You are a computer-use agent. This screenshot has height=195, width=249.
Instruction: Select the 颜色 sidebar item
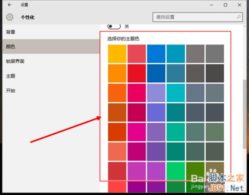[x=51, y=46]
